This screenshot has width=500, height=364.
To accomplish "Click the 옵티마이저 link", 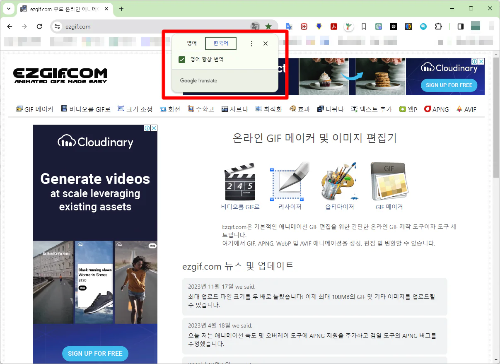I will pyautogui.click(x=340, y=207).
